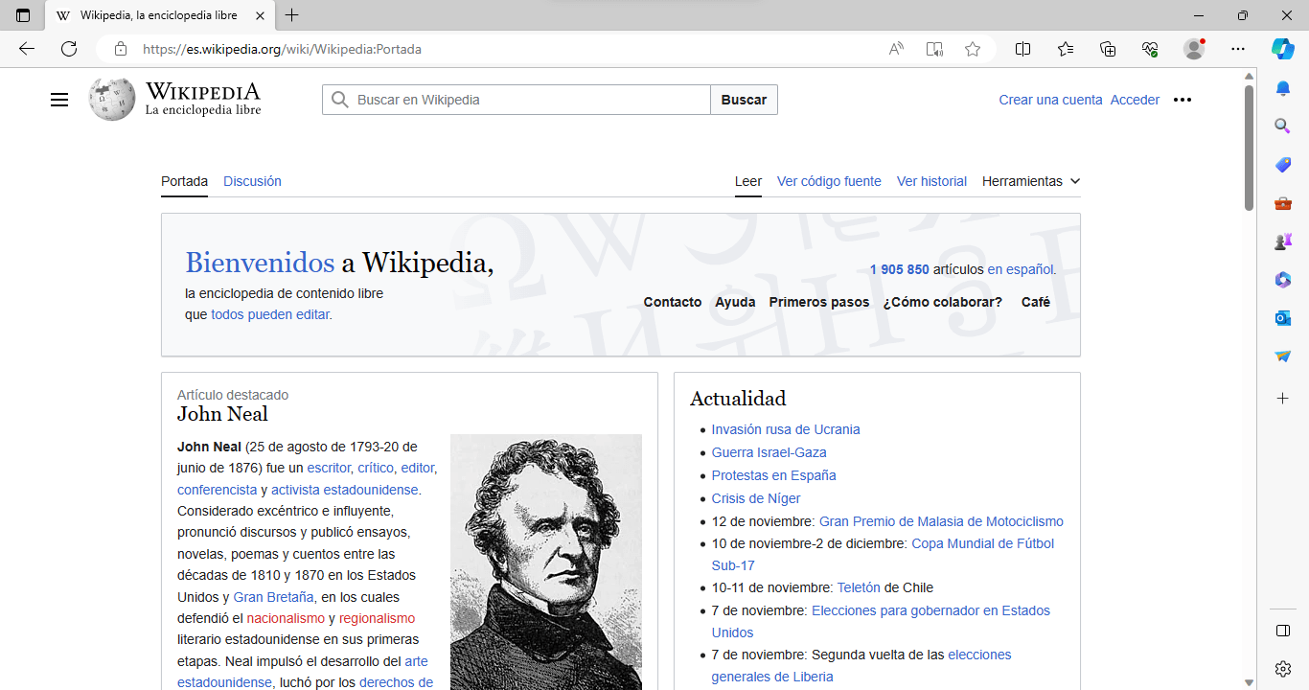Expand the Herramientas dropdown
The width and height of the screenshot is (1309, 690).
point(1031,181)
